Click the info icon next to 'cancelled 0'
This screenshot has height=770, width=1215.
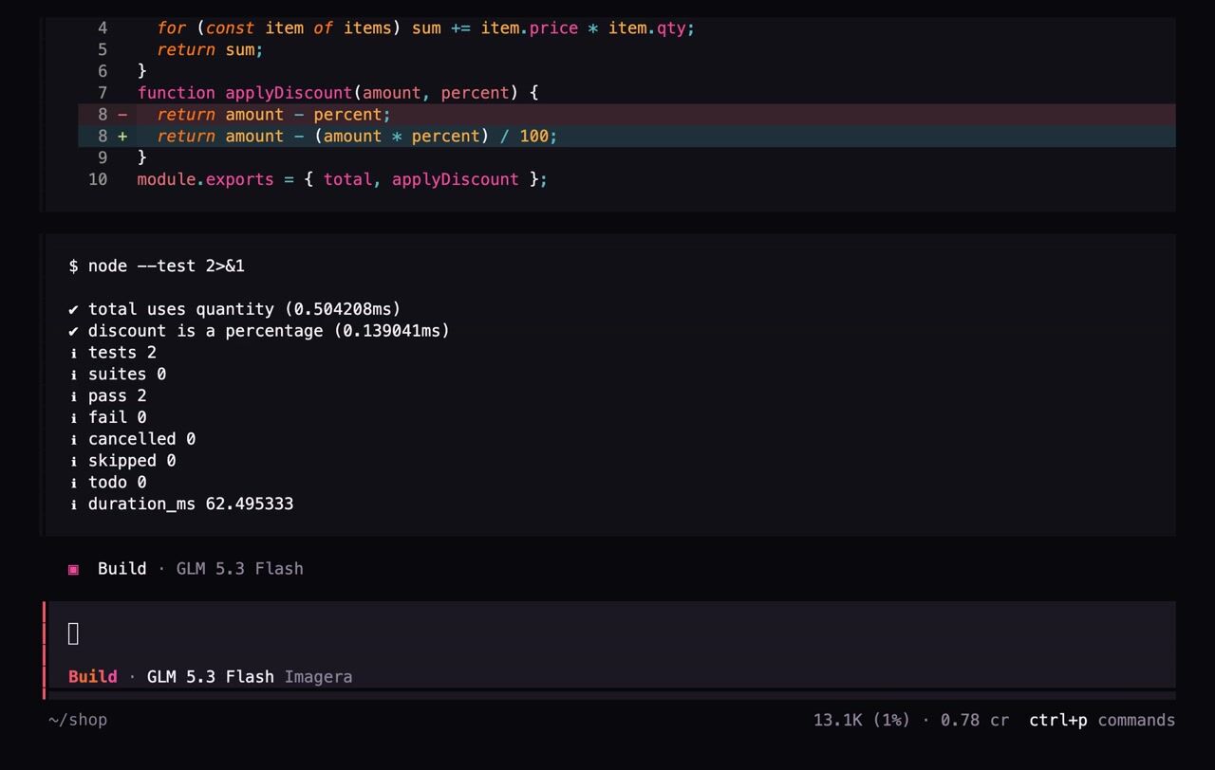click(x=73, y=439)
